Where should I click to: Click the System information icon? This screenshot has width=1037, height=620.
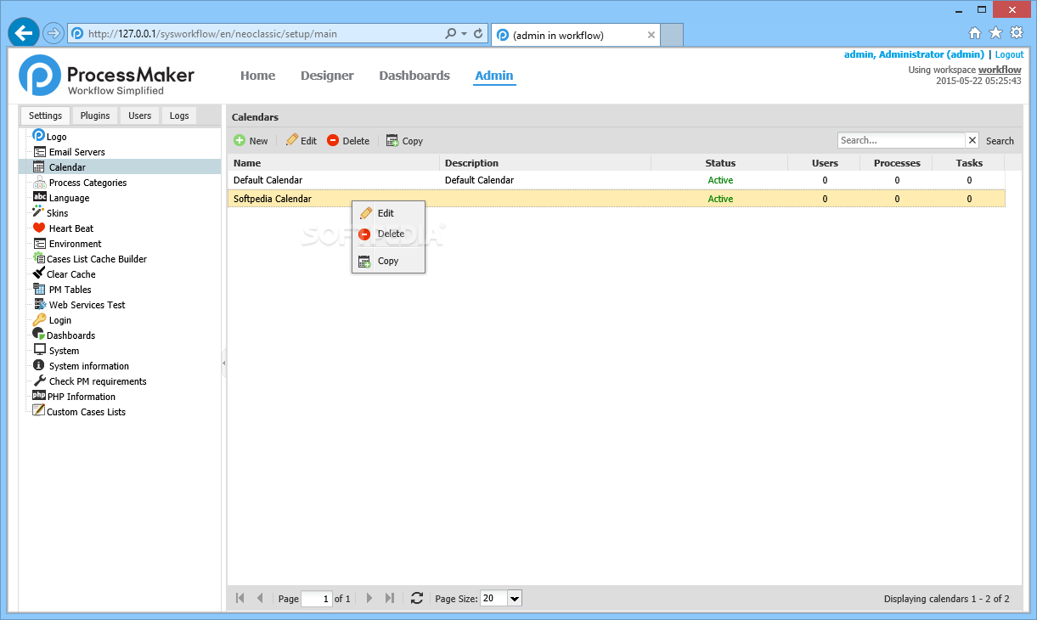coord(39,365)
